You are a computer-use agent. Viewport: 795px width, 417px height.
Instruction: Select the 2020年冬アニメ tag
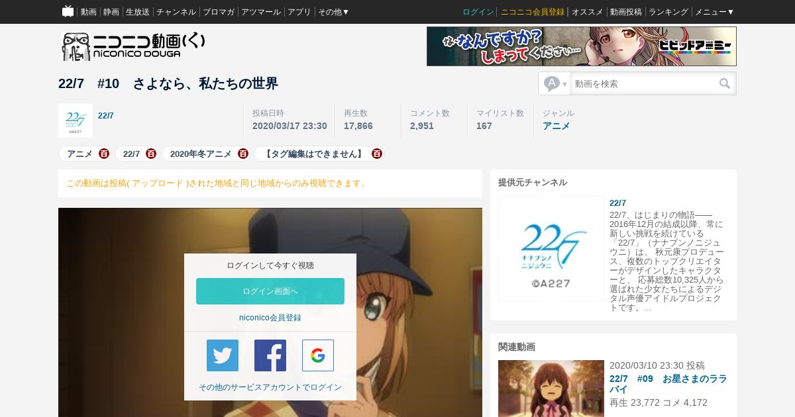click(x=201, y=154)
